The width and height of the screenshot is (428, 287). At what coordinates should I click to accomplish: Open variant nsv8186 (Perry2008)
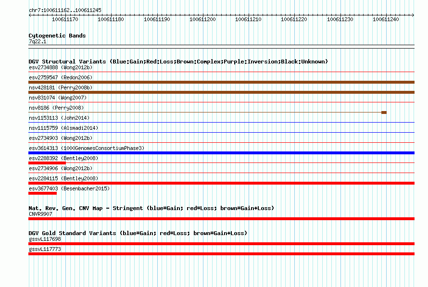56,108
